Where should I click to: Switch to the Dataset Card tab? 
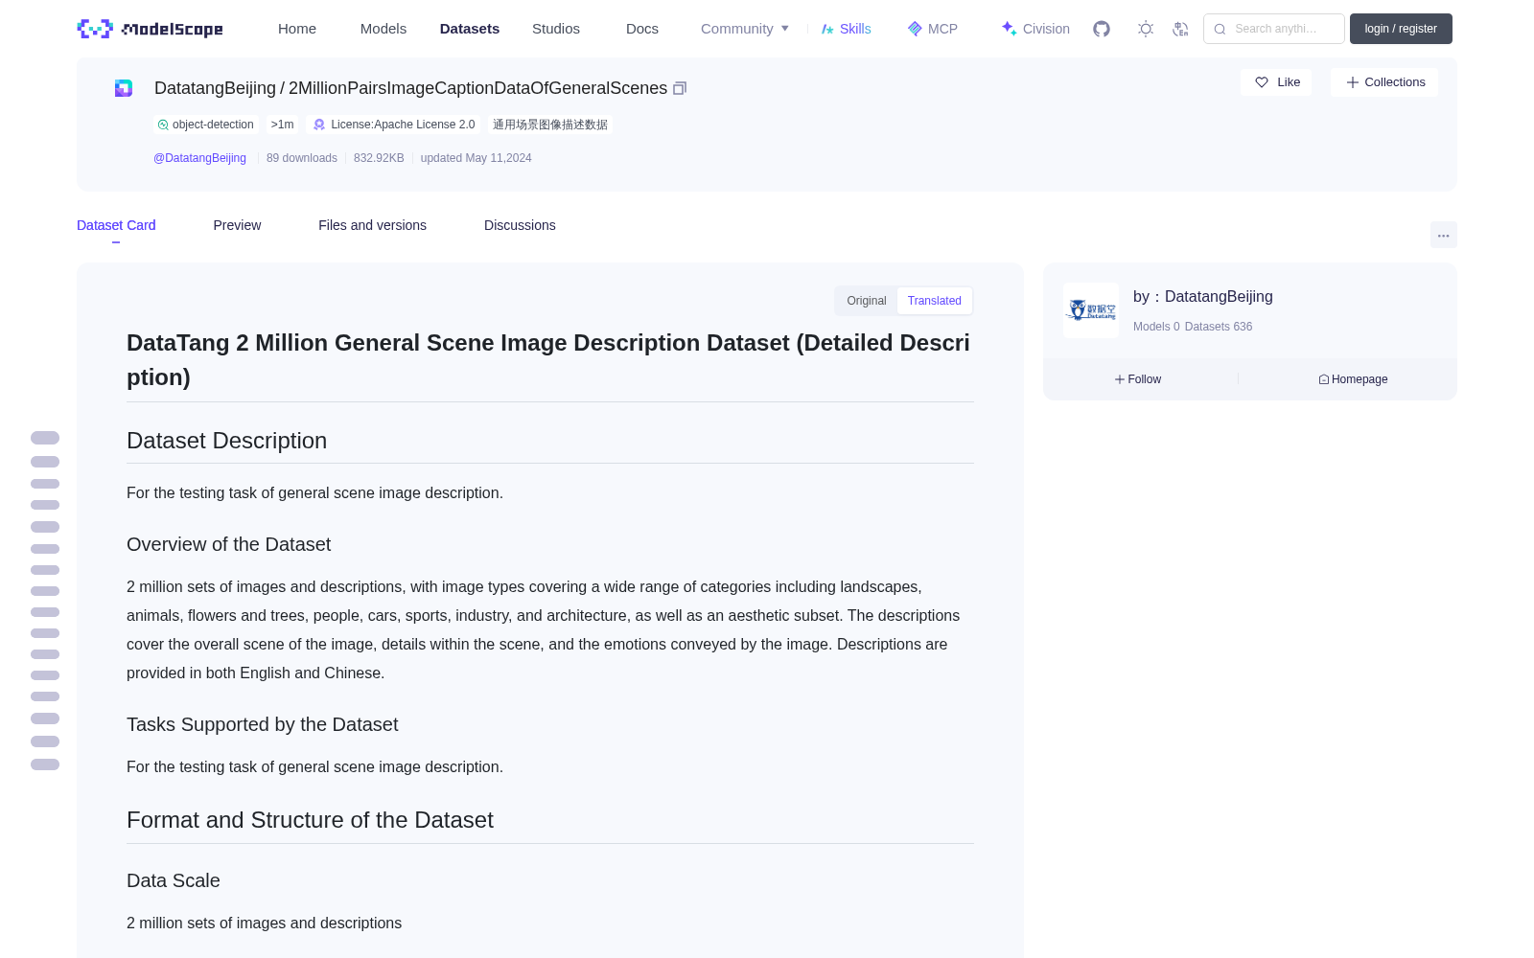(116, 225)
